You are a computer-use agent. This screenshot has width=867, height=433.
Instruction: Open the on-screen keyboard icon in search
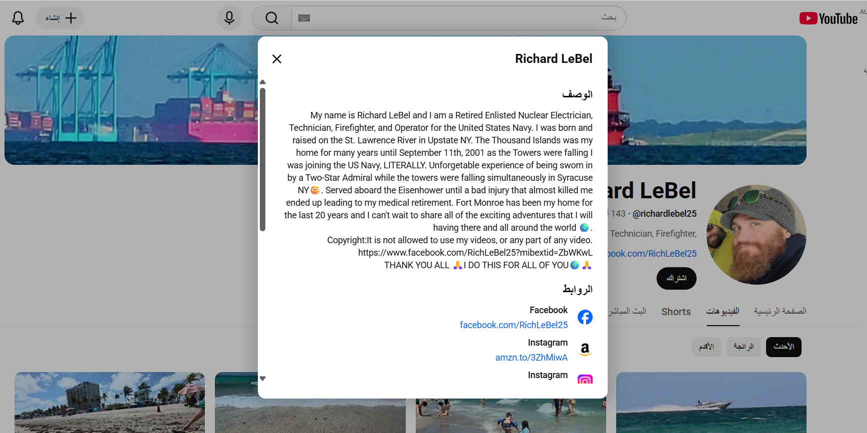[304, 18]
